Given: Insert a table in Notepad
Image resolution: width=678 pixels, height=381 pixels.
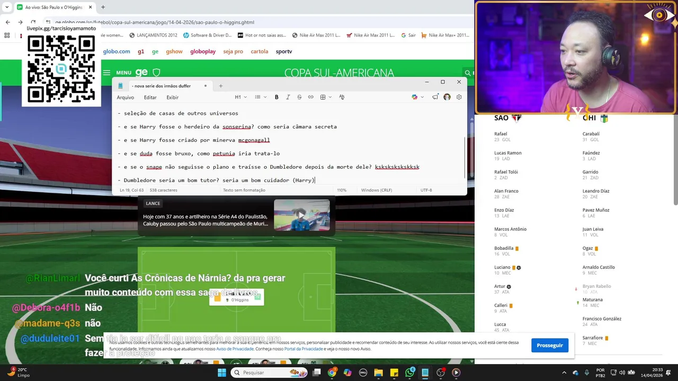Looking at the screenshot, I should [323, 97].
